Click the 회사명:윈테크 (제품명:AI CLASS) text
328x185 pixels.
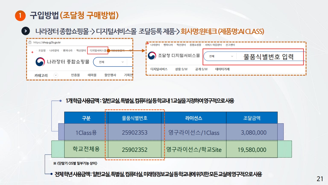222,32
